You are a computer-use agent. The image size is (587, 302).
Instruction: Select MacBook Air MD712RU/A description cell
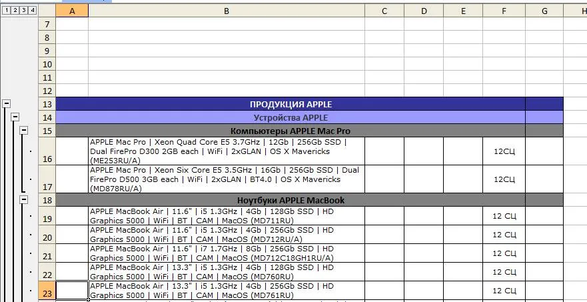coord(227,234)
